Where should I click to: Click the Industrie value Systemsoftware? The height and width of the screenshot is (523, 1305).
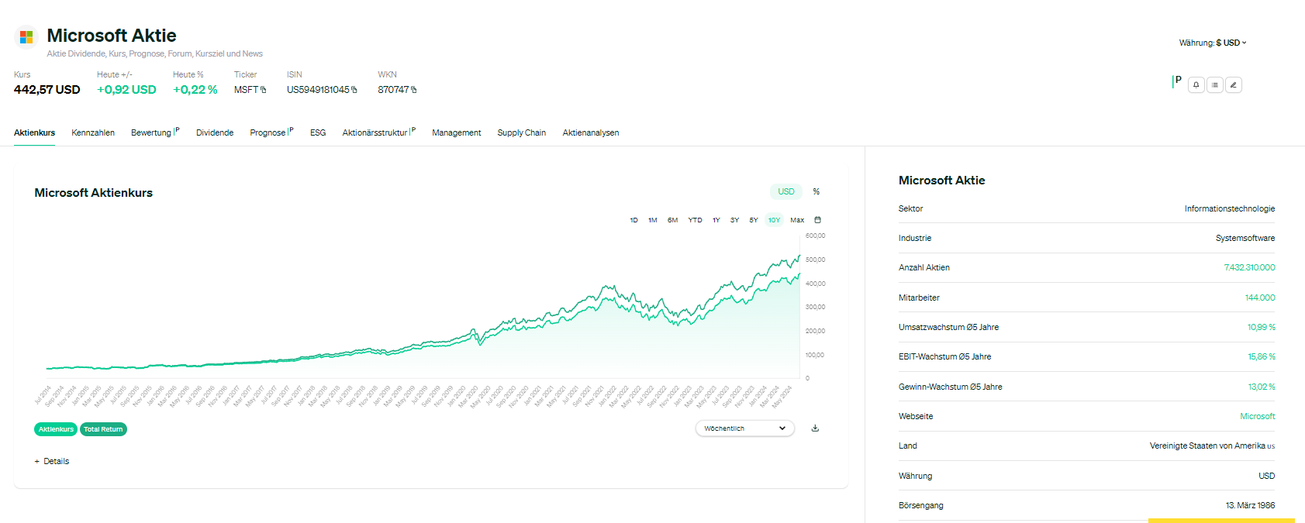click(1245, 238)
